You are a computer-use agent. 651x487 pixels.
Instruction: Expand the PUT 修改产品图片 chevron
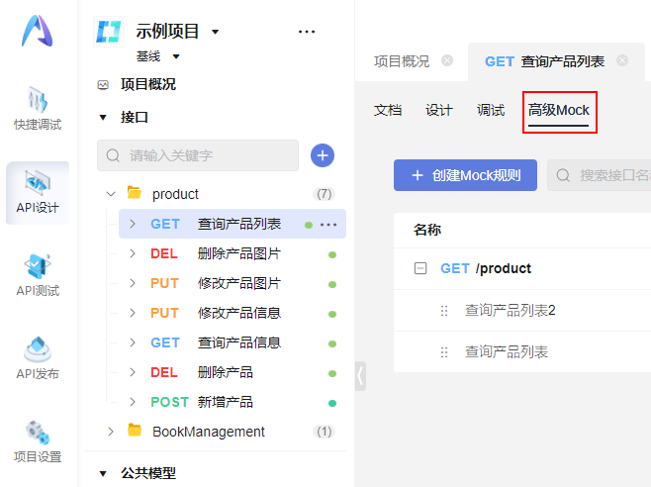(x=133, y=283)
